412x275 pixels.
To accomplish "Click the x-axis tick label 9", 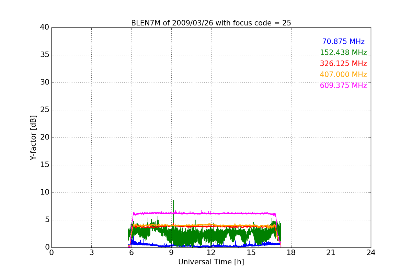I will pos(171,253).
